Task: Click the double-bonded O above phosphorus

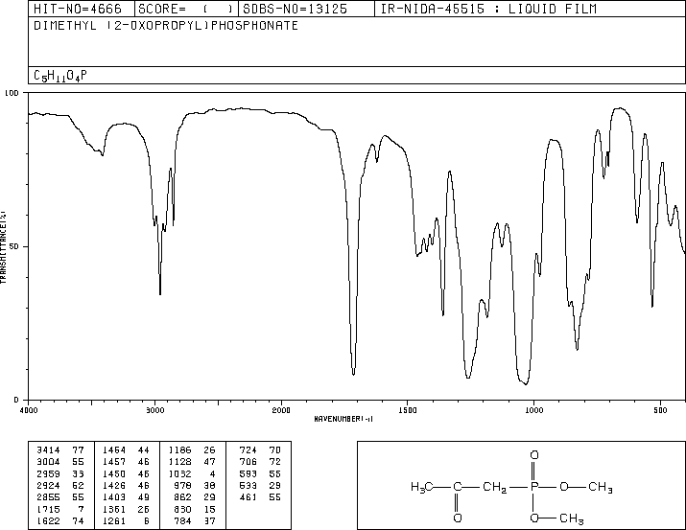Action: pyautogui.click(x=534, y=455)
